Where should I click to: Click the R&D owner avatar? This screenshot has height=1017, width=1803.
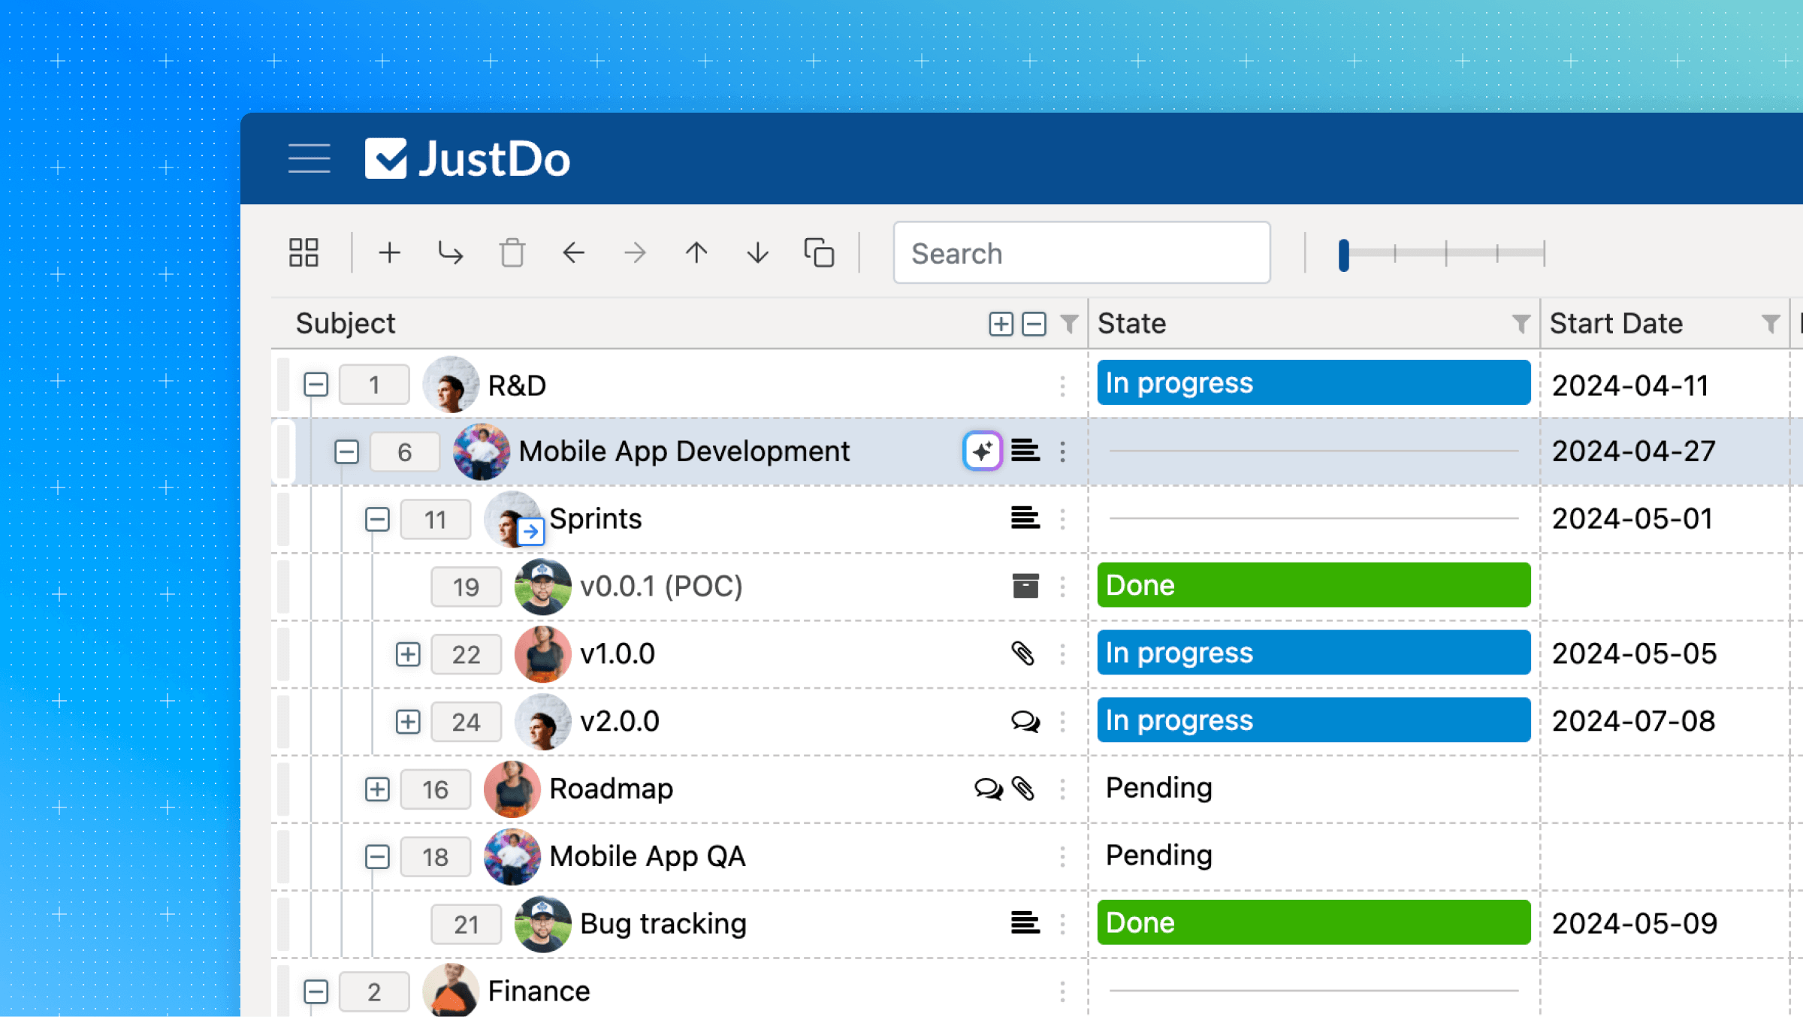(451, 385)
